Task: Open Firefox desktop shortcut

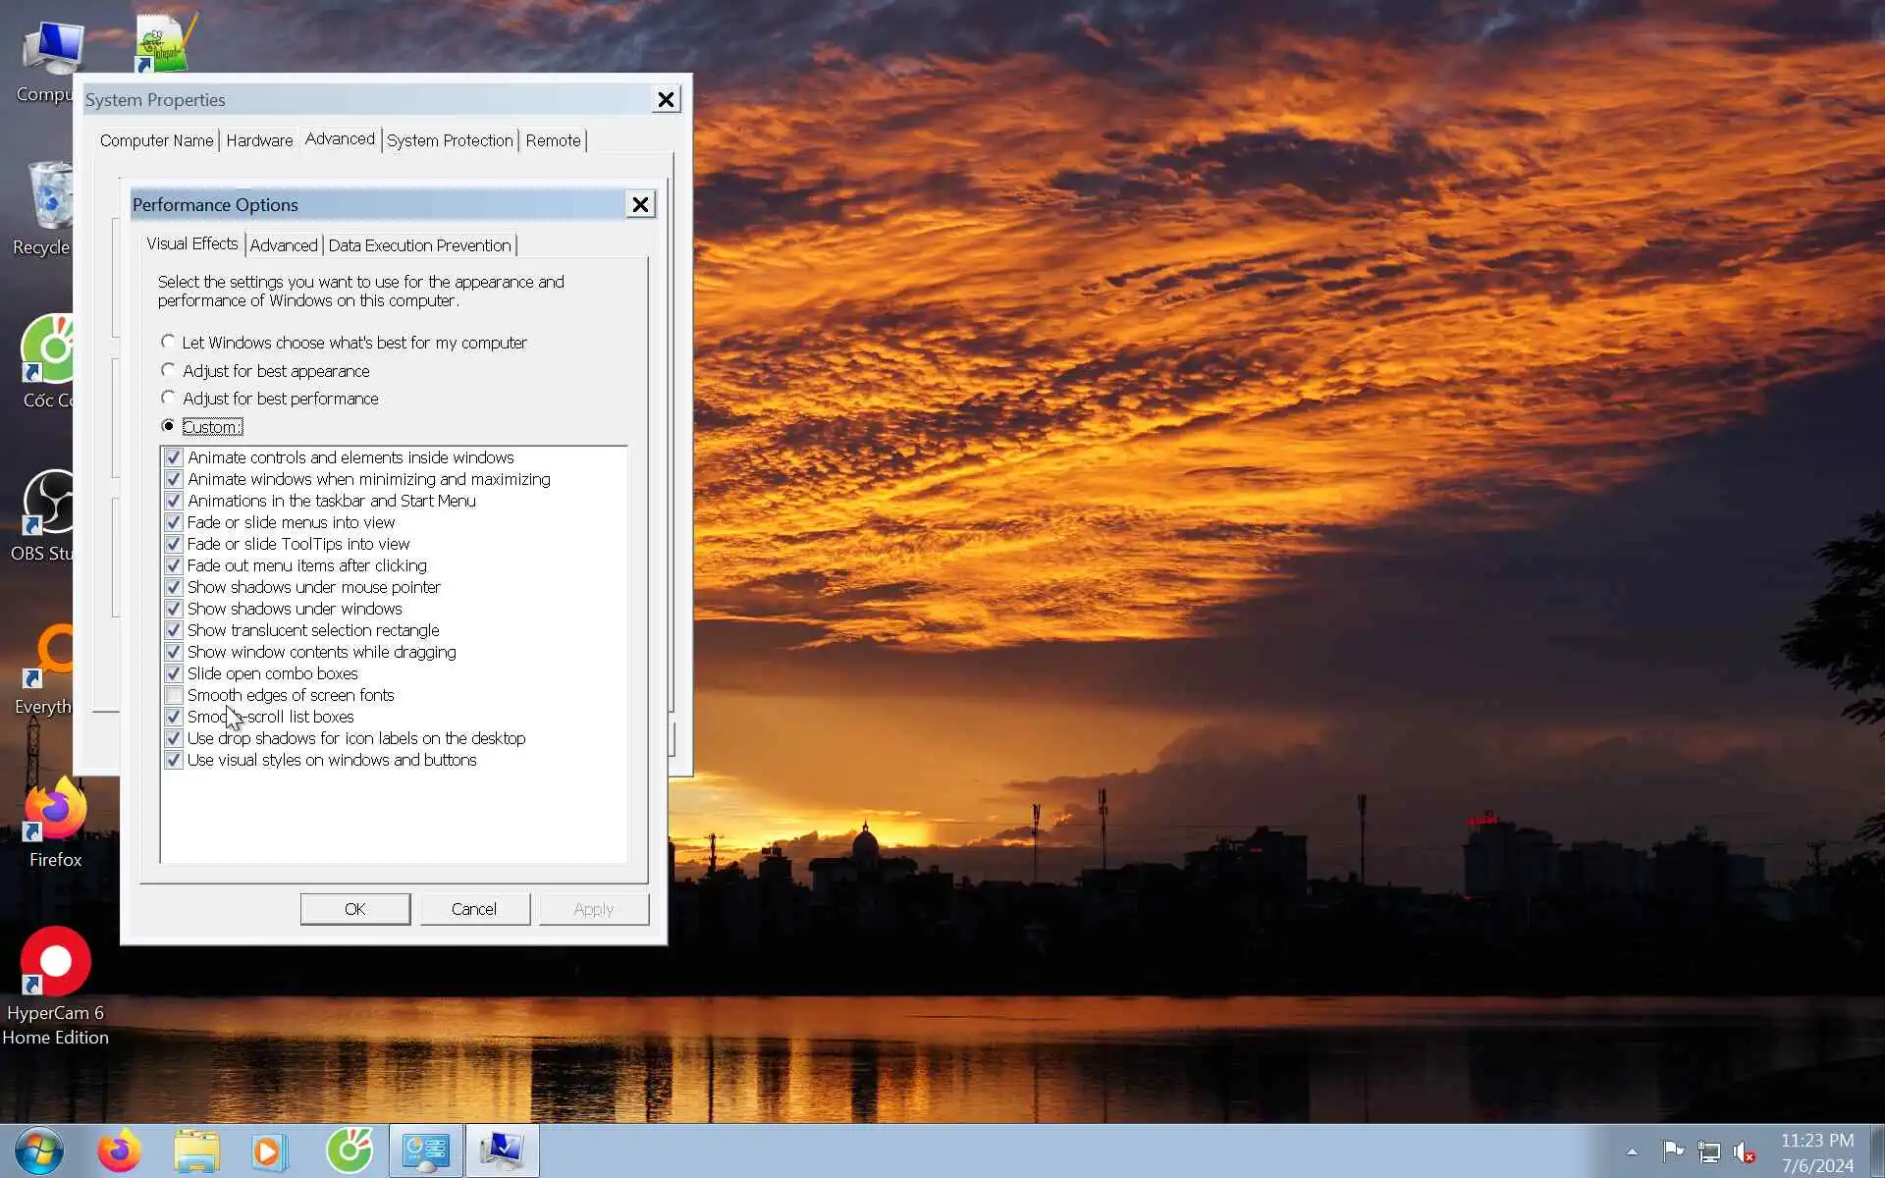Action: [55, 811]
